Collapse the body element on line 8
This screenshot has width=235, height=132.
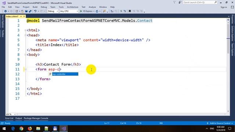coord(25,55)
